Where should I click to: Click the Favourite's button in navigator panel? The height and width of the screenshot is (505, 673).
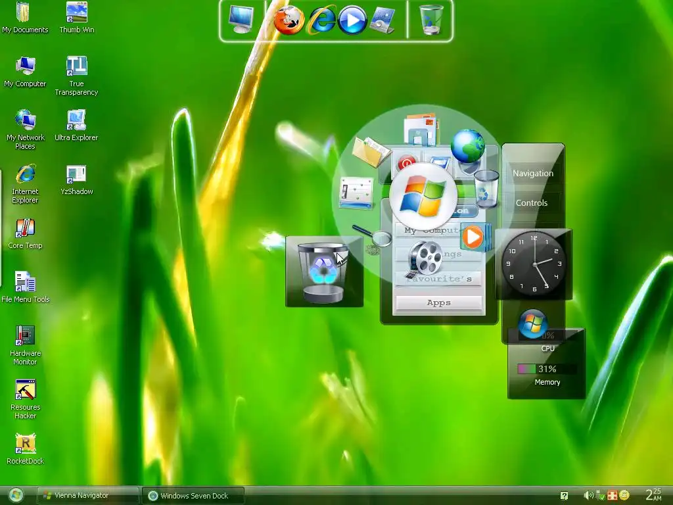(438, 279)
